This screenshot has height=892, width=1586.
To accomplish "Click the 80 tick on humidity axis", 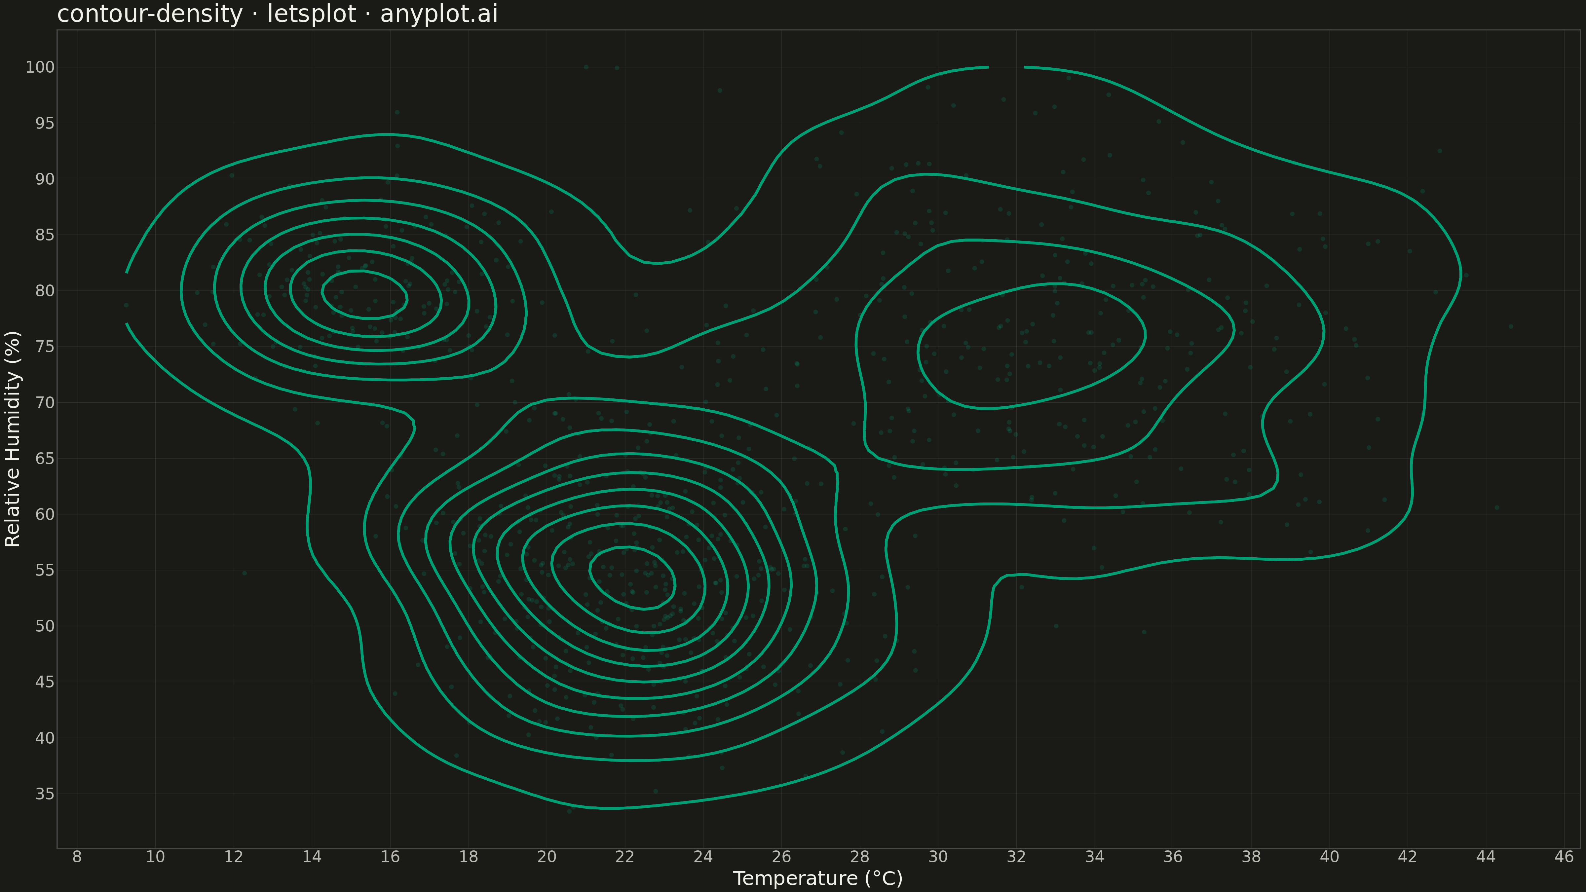I will coord(45,291).
